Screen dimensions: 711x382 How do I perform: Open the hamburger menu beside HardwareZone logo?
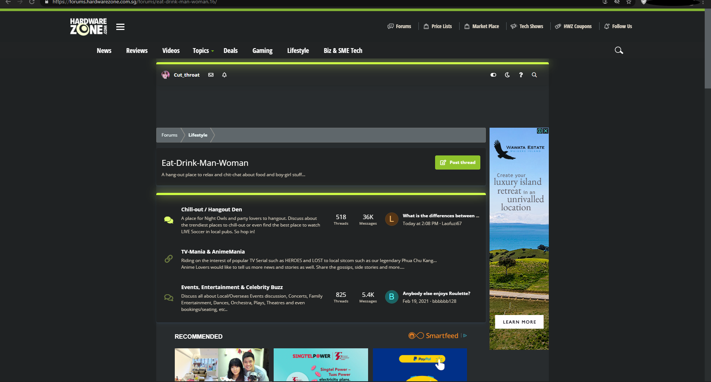(x=120, y=27)
